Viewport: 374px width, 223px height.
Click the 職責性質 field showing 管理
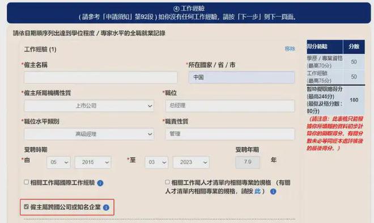(230, 134)
